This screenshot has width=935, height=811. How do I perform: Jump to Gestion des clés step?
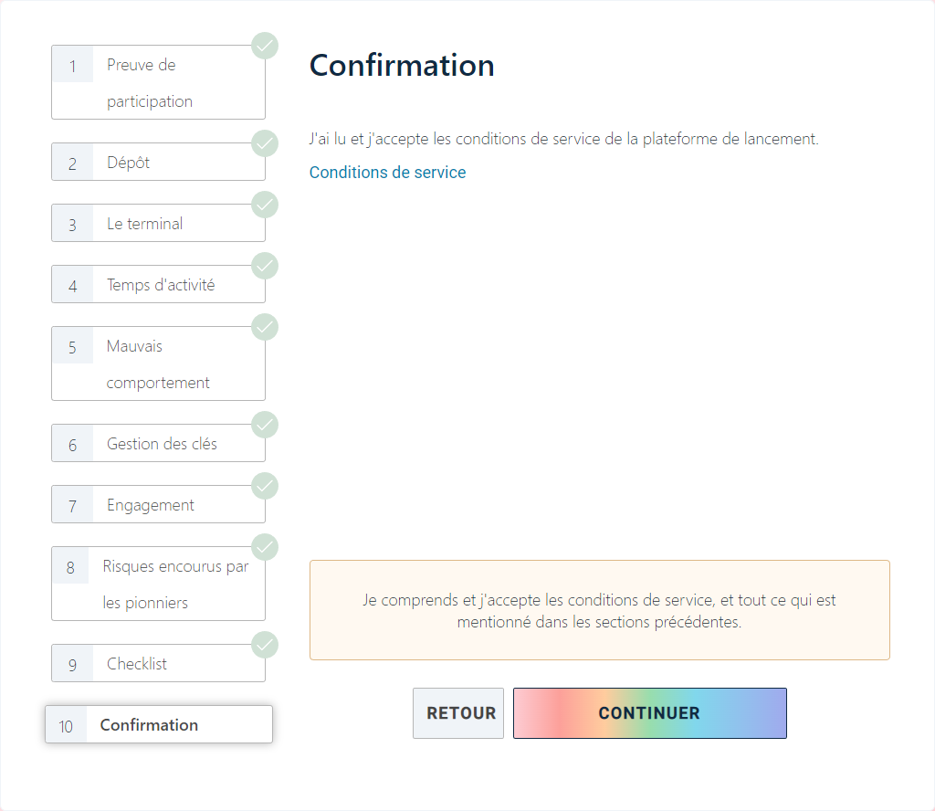click(158, 444)
